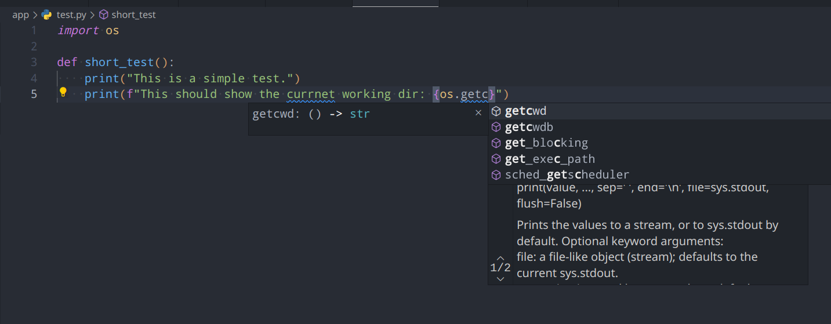
Task: Click the getcwd: () -> str signature text
Action: [311, 114]
